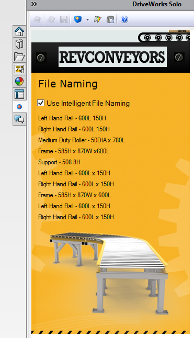Click the REVCONVEYORS logo banner
Image resolution: width=194 pixels, height=338 pixels.
click(112, 57)
